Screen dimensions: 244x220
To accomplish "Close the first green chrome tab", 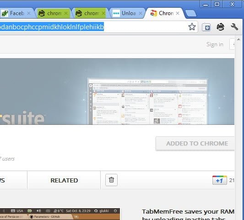I will pos(66,13).
